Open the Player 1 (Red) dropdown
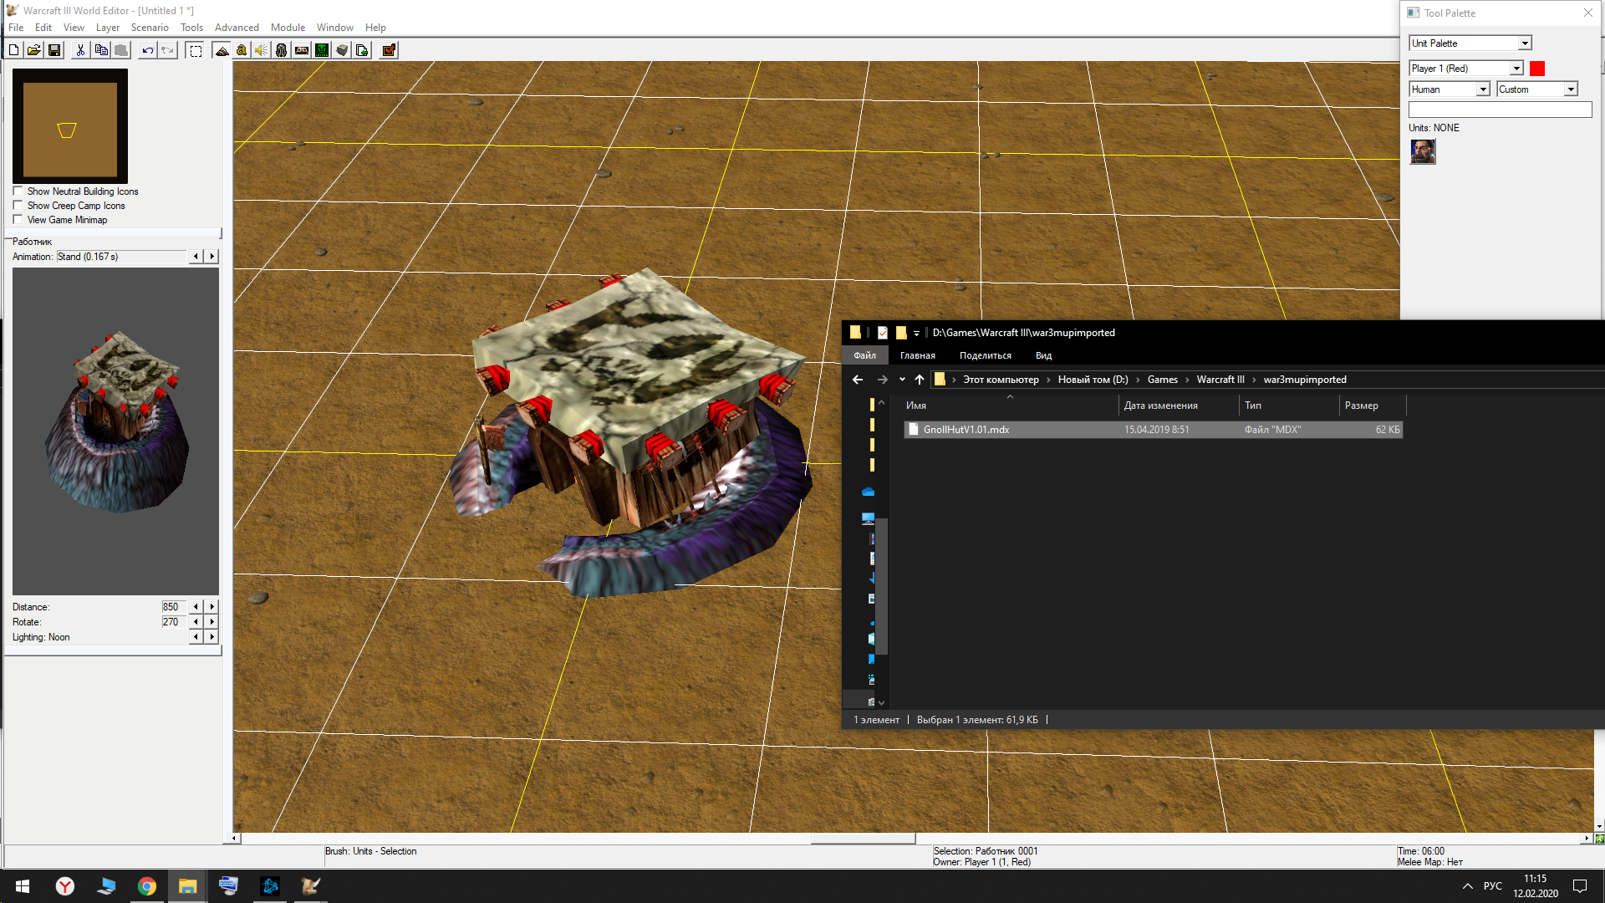This screenshot has height=903, width=1605. click(1516, 69)
